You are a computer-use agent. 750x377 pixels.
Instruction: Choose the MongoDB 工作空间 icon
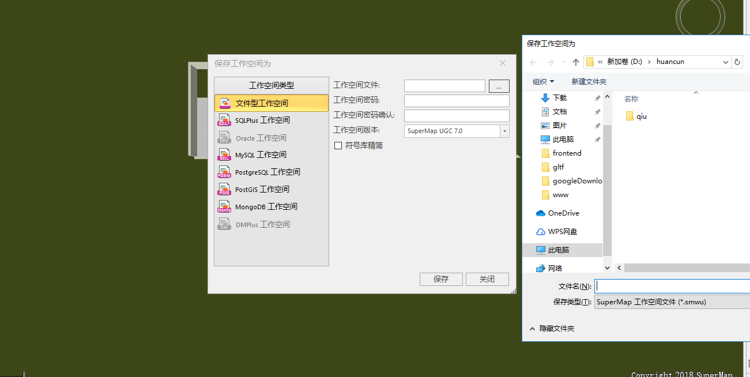tap(224, 207)
